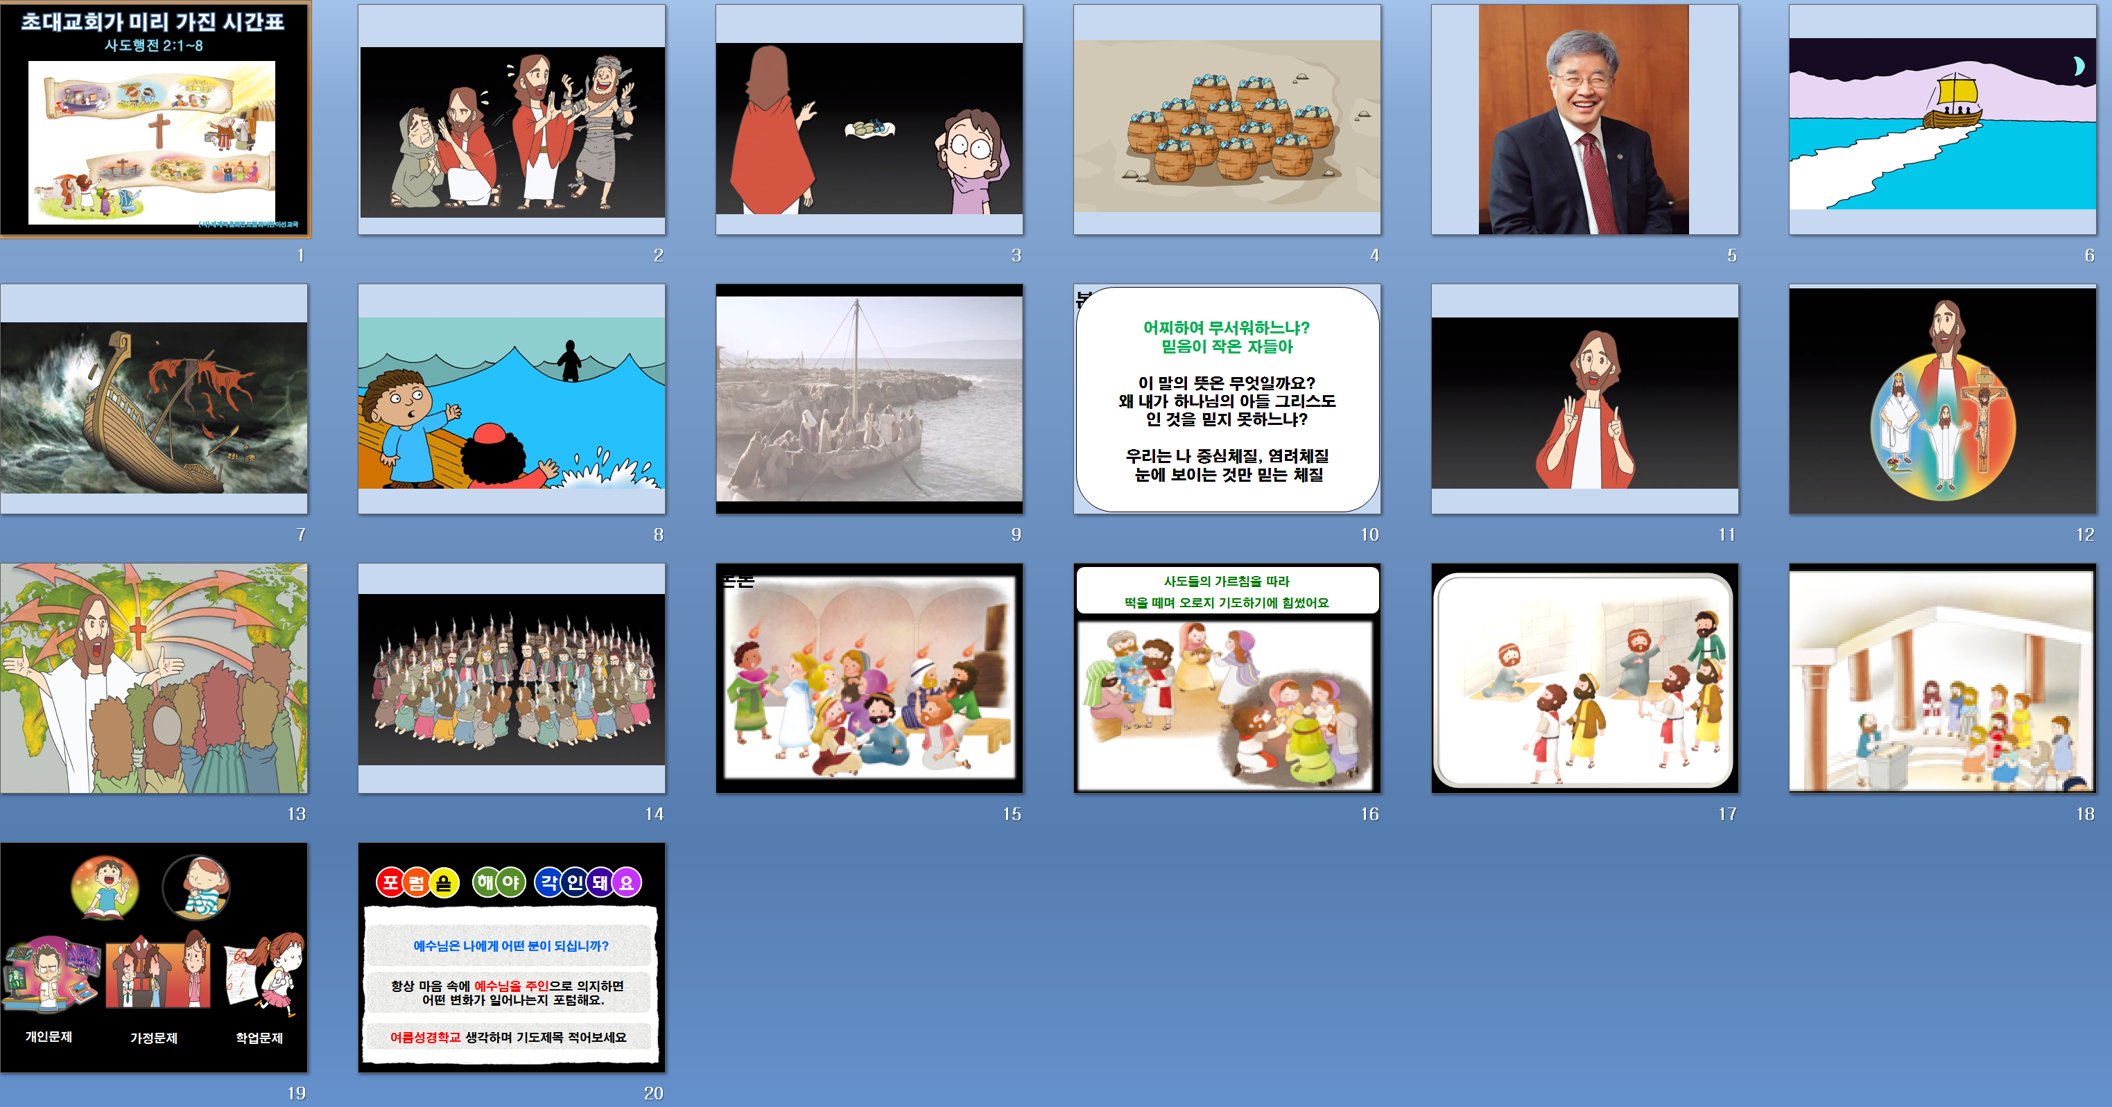
Task: Select slide 15 Pentecost room illustration
Action: 869,678
